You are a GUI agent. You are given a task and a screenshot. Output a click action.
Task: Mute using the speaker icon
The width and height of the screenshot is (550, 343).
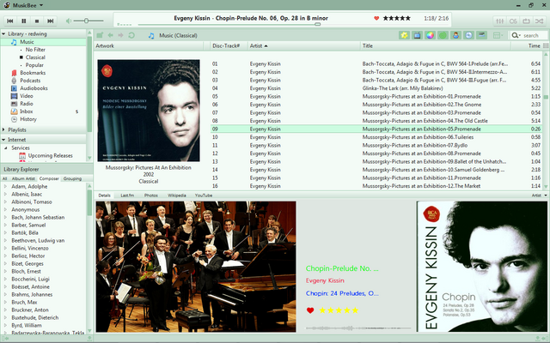[x=69, y=21]
